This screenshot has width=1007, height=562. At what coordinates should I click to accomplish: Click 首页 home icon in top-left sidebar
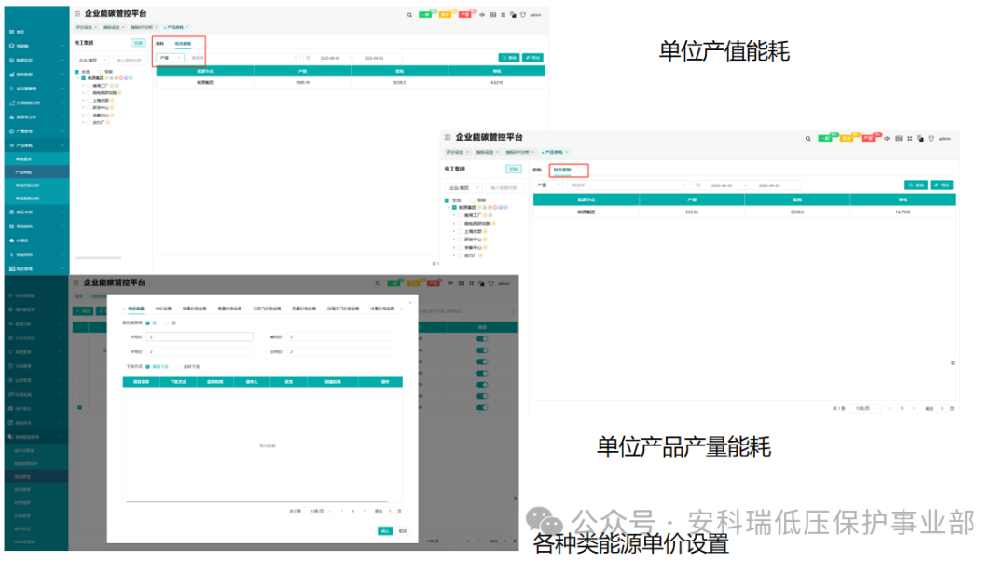tap(11, 32)
